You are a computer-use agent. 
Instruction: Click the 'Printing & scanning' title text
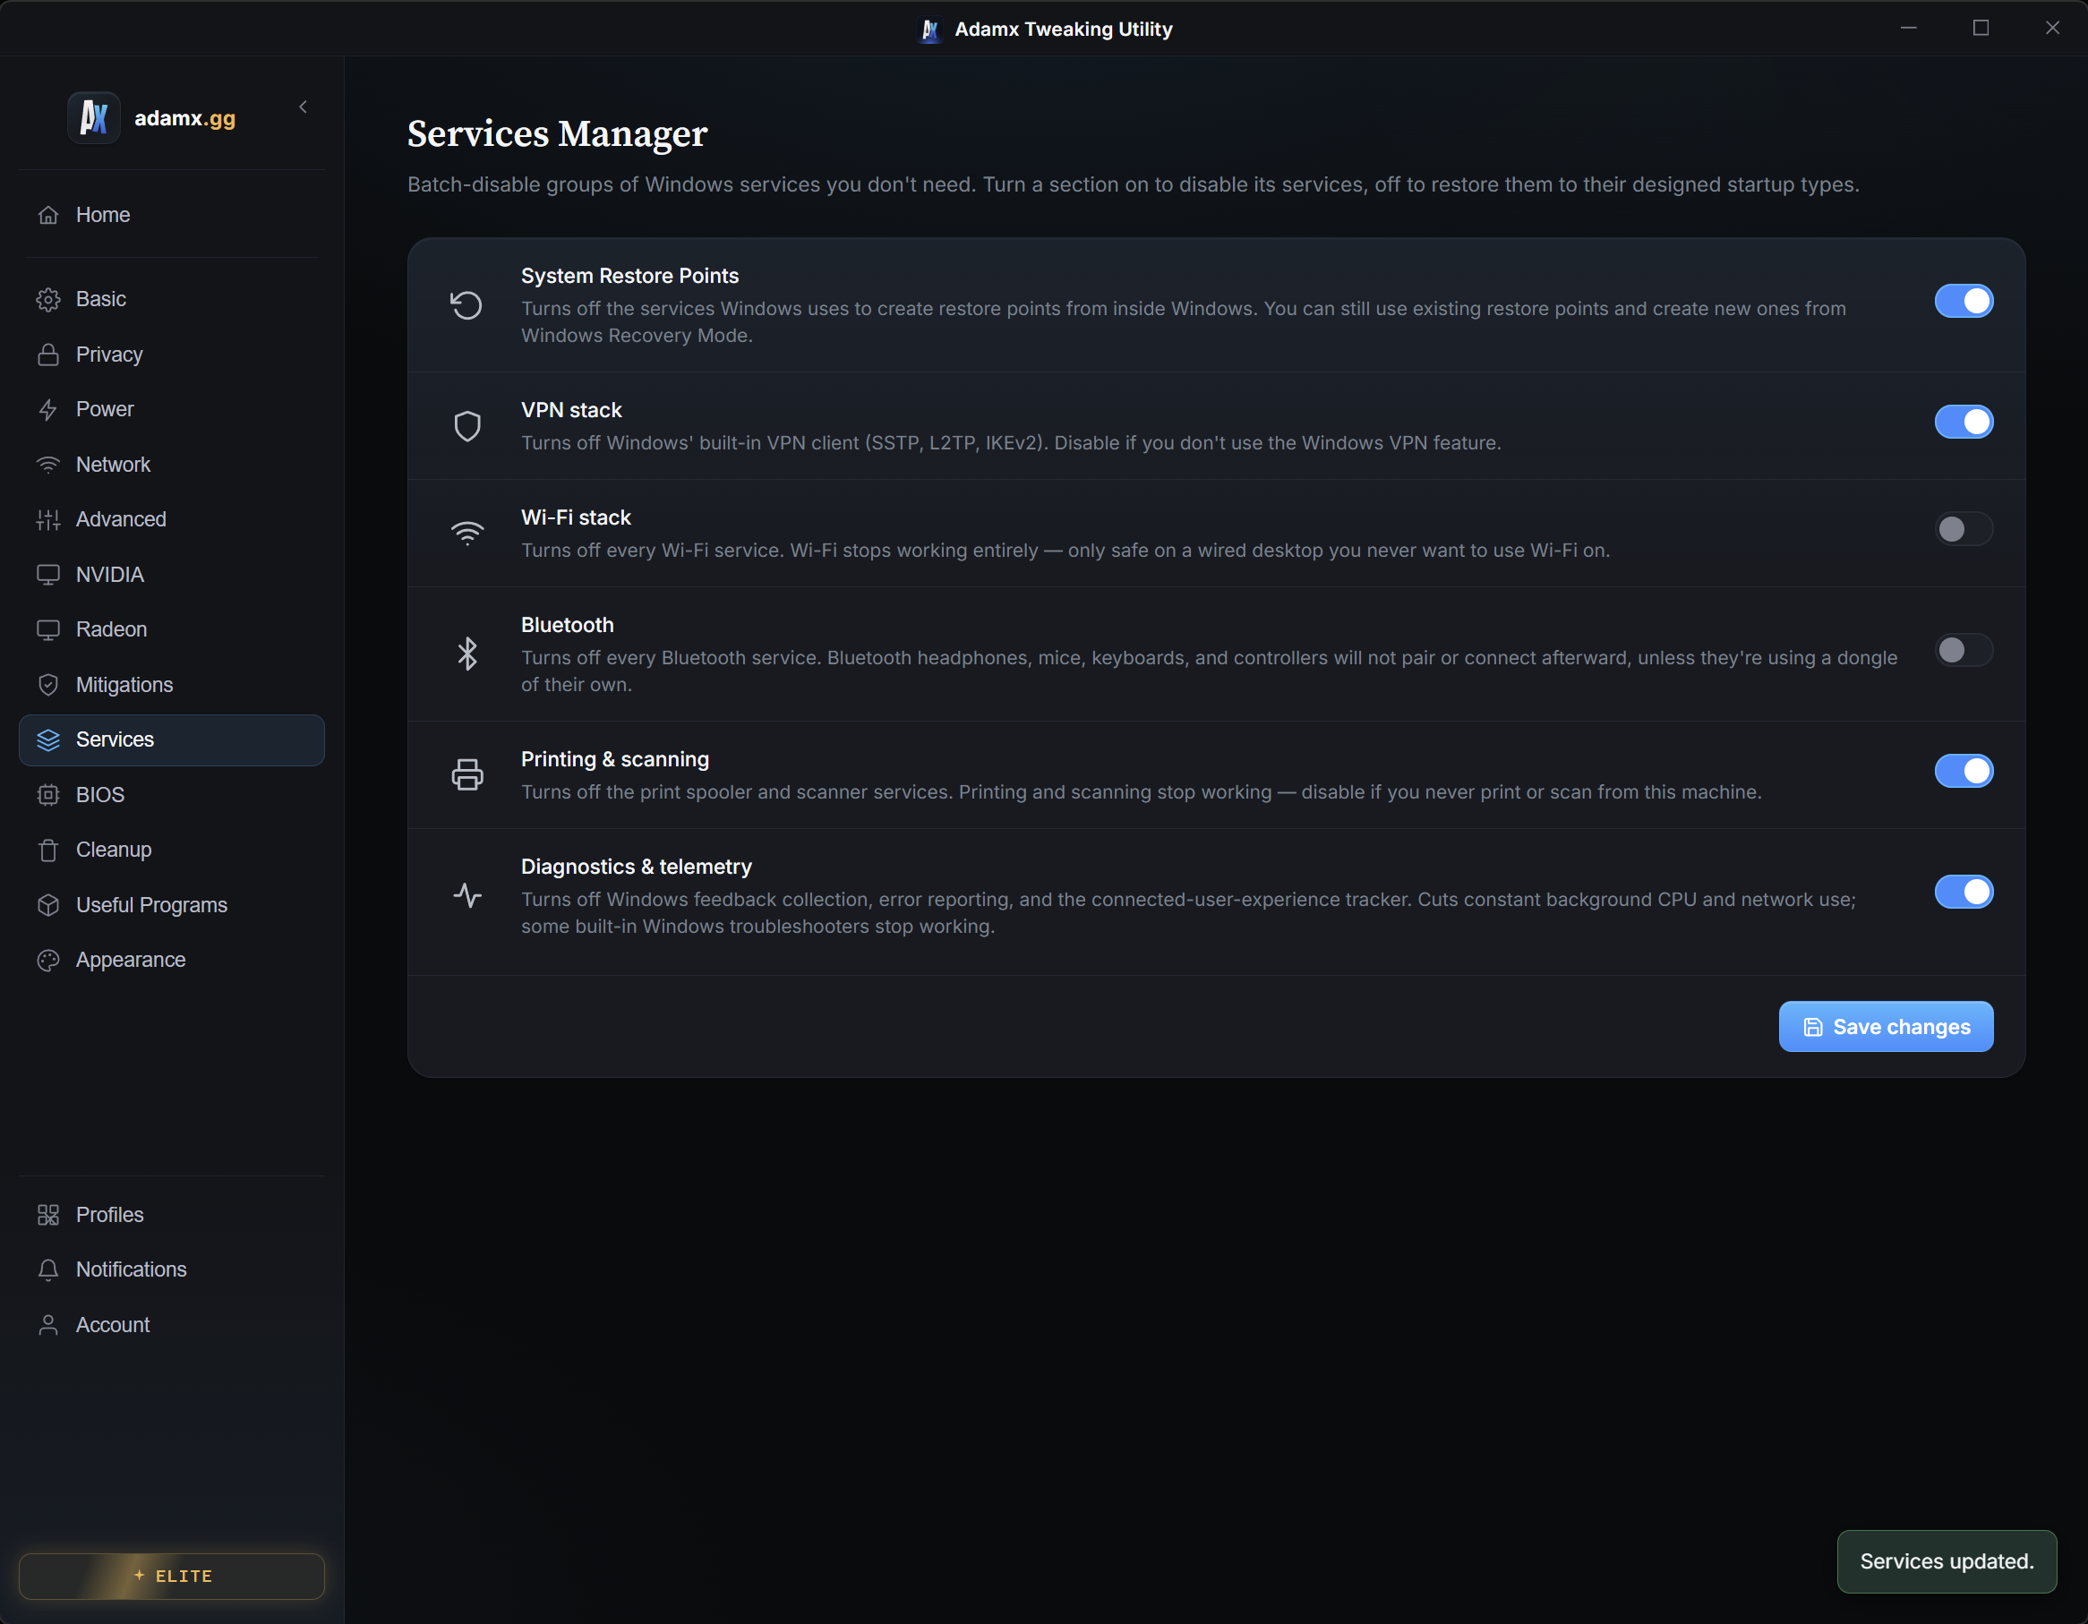pos(615,759)
